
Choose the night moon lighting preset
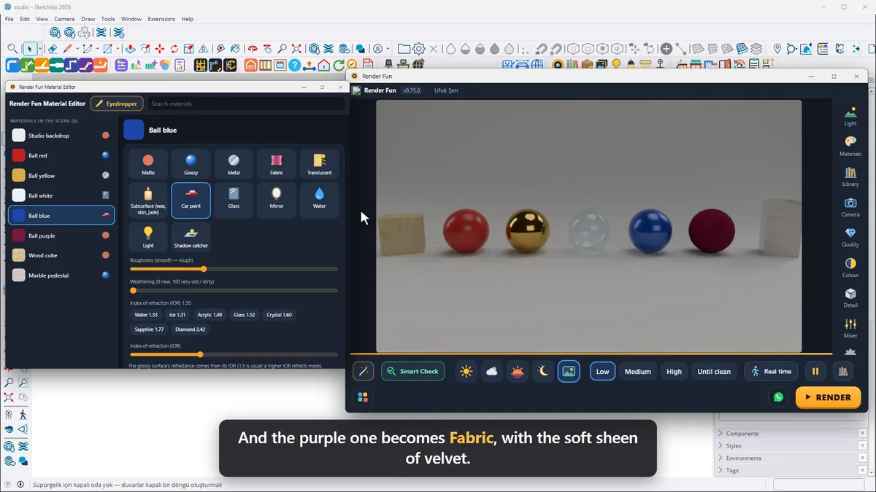pos(543,371)
